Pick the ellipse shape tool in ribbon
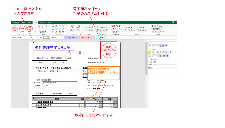This screenshot has height=128, width=225. point(56,29)
